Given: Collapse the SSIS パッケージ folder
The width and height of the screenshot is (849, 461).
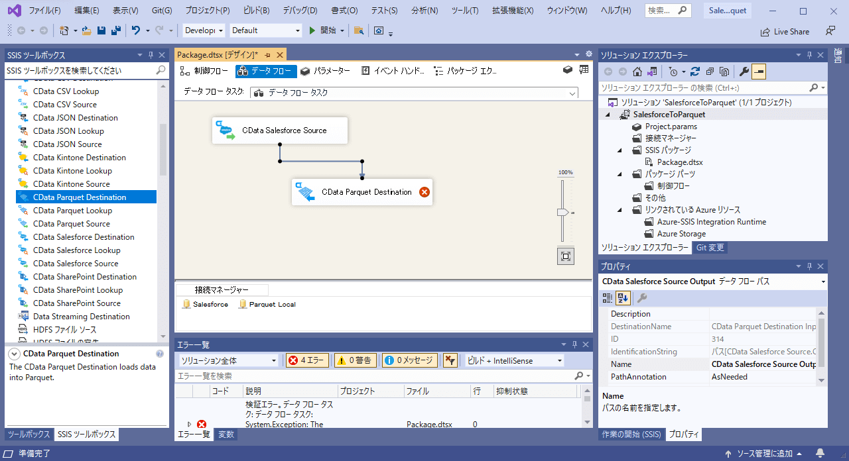Looking at the screenshot, I should [620, 150].
